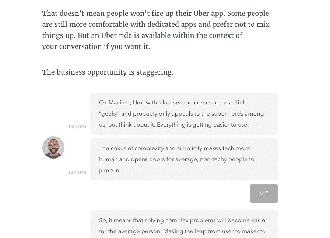
Task: Click the words "jump in." in the chat
Action: 110,170
